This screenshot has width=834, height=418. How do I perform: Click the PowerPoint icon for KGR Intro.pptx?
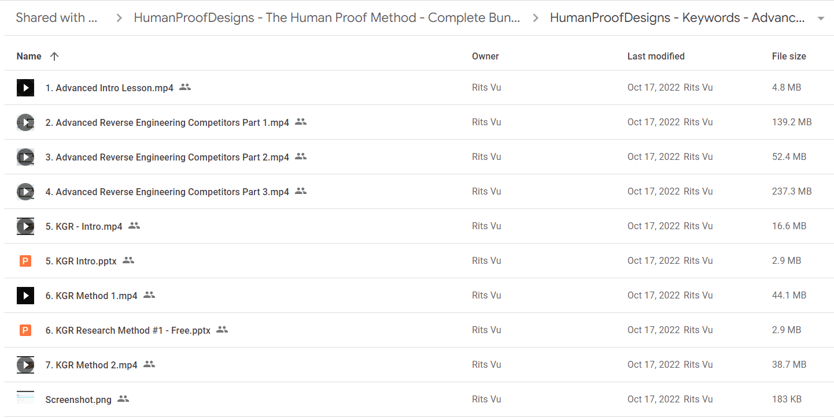(25, 261)
